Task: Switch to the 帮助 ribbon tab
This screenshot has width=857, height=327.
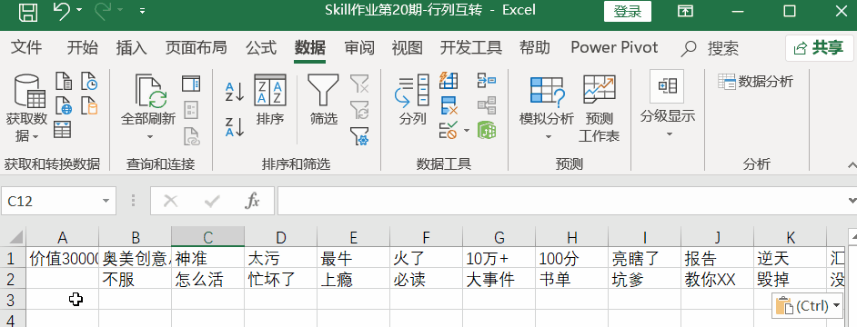Action: (535, 47)
